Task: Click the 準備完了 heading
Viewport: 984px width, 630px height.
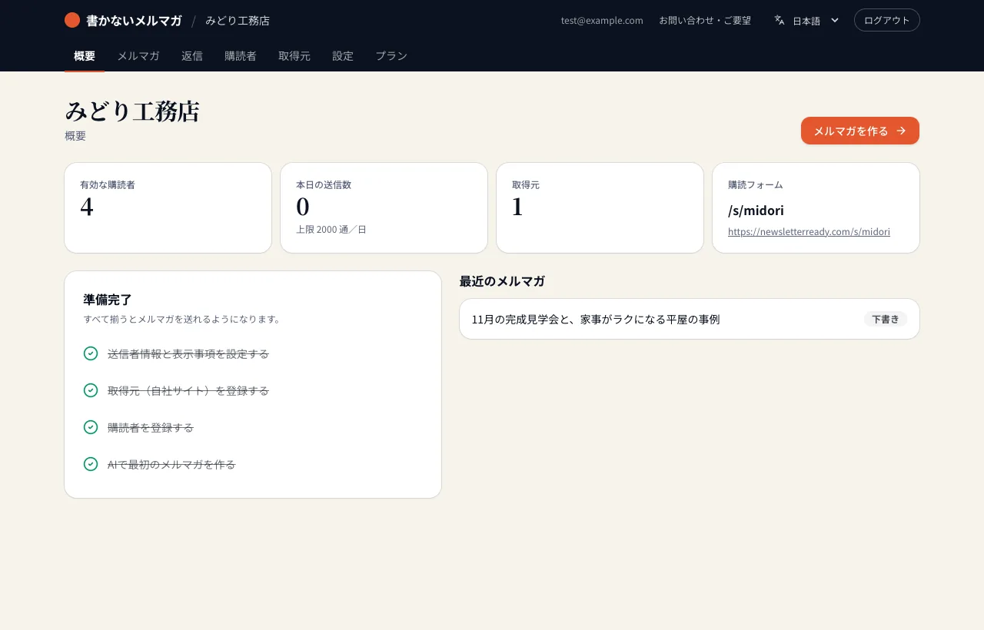Action: tap(108, 300)
